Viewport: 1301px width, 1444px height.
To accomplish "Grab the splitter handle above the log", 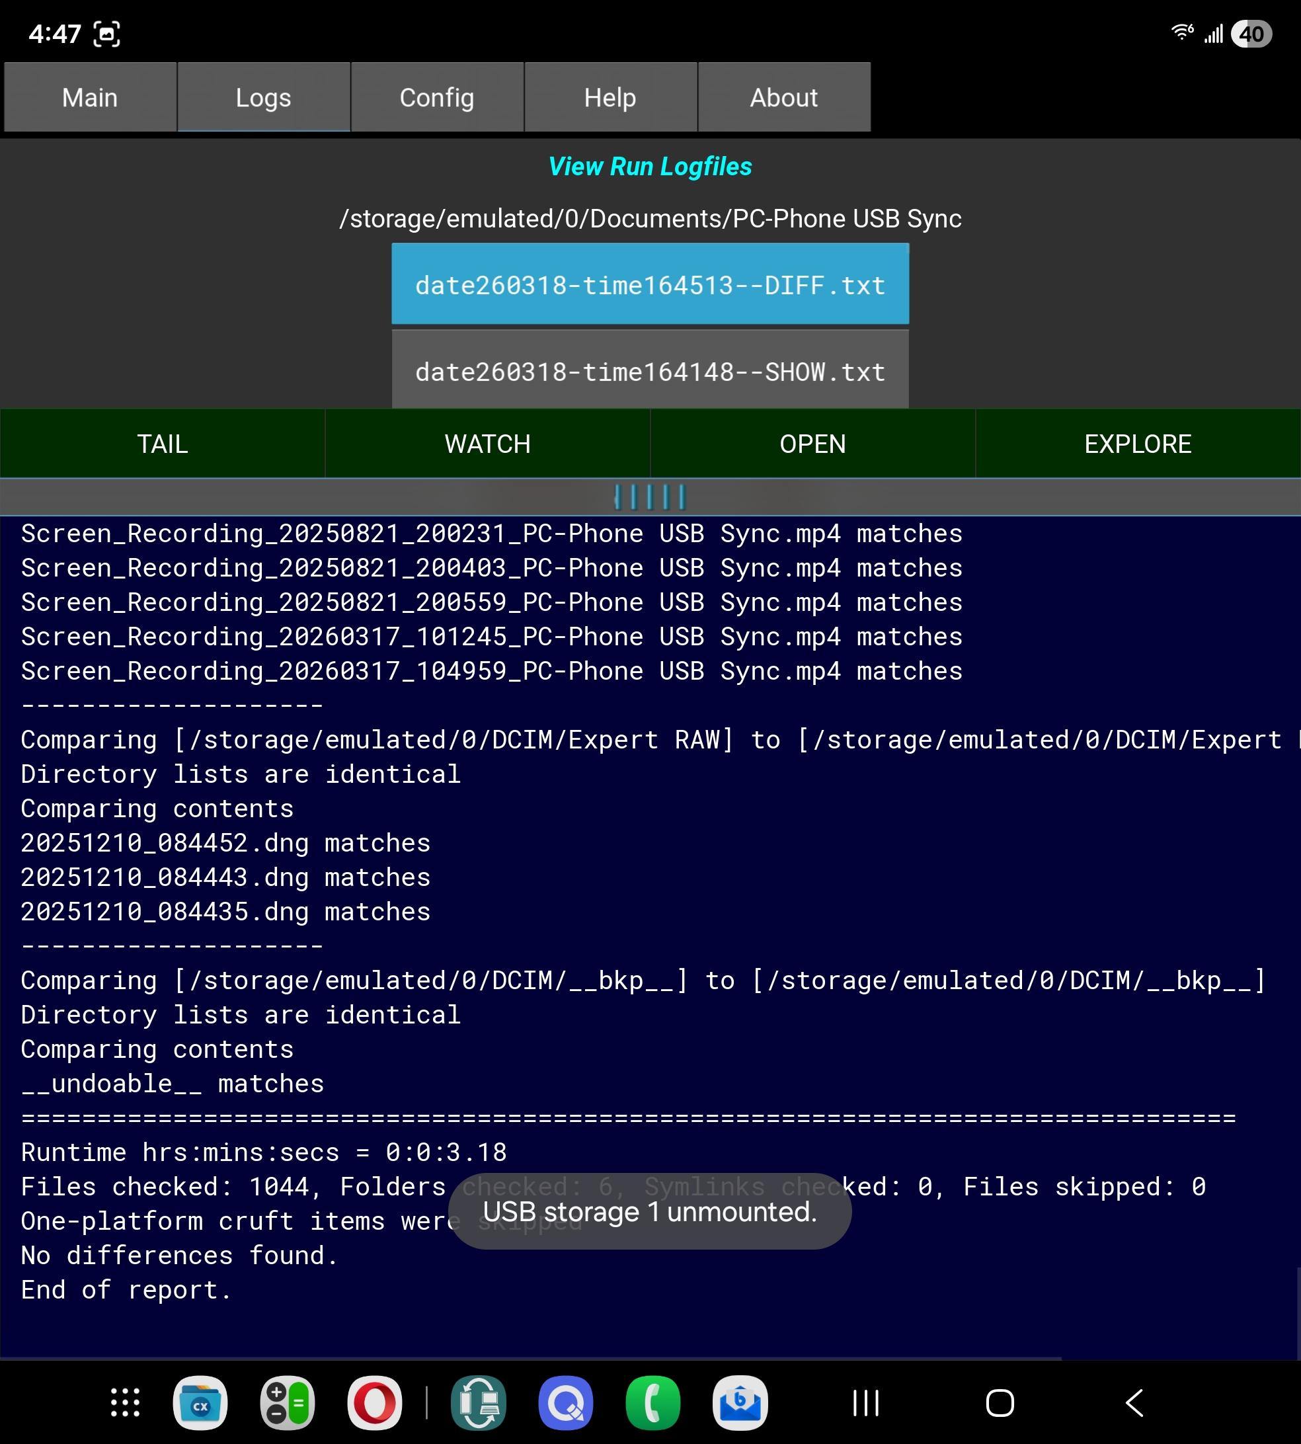I will click(x=650, y=497).
